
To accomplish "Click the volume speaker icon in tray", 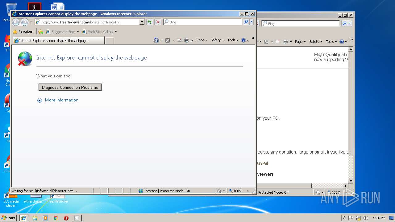I will pos(366,218).
